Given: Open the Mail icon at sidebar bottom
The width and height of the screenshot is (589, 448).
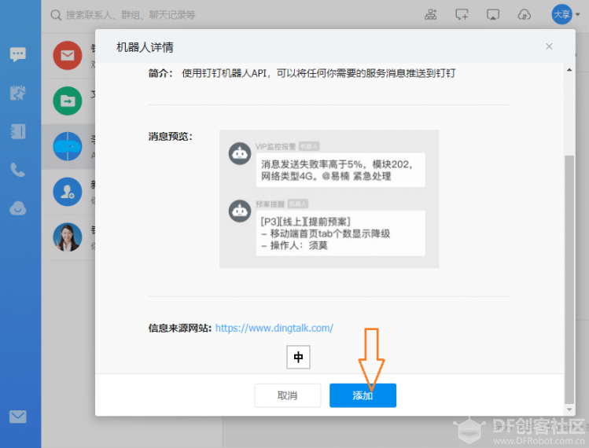Looking at the screenshot, I should pos(17,417).
